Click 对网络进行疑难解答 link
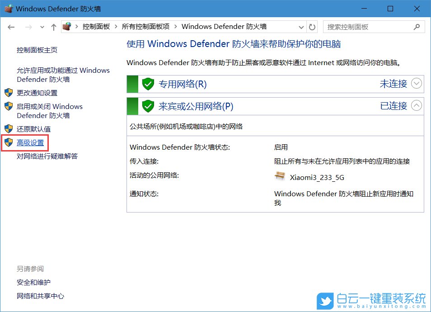Image resolution: width=431 pixels, height=312 pixels. click(47, 156)
